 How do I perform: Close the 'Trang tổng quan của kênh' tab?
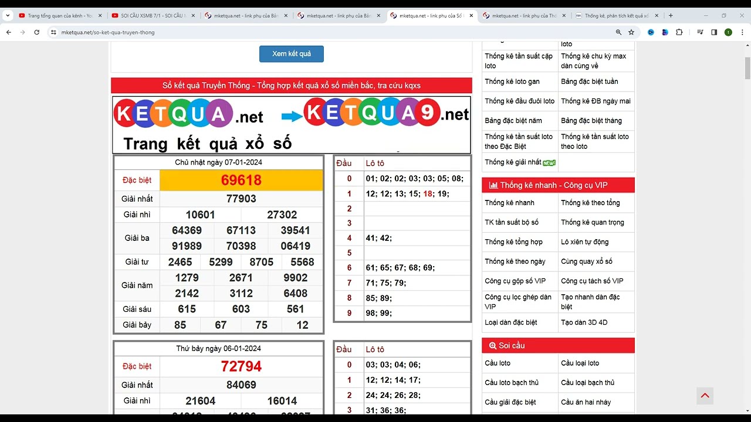click(100, 16)
